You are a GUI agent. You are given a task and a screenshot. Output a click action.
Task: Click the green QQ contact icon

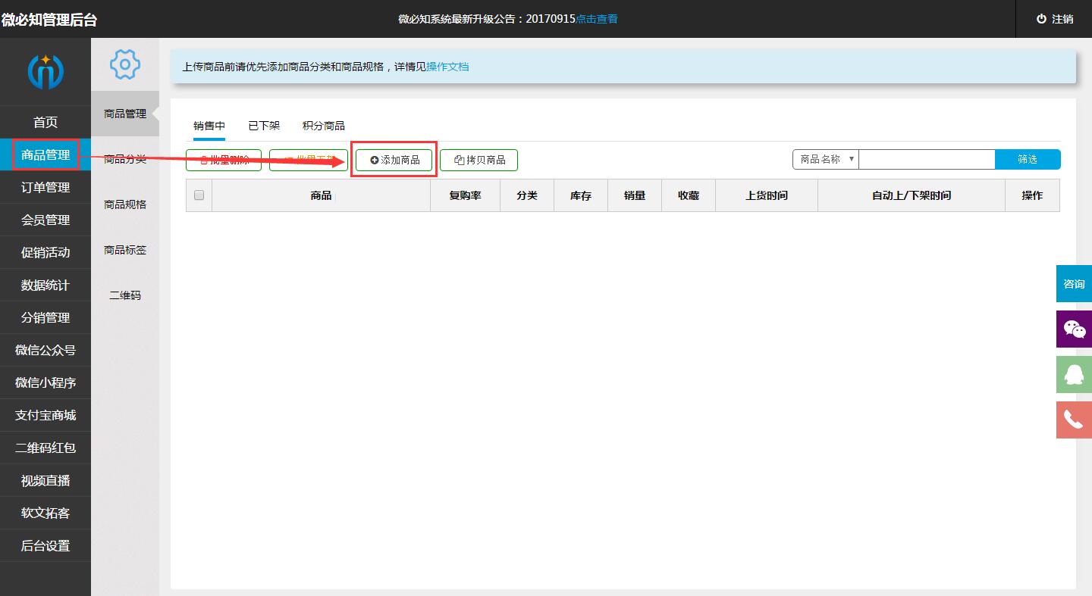(1074, 374)
